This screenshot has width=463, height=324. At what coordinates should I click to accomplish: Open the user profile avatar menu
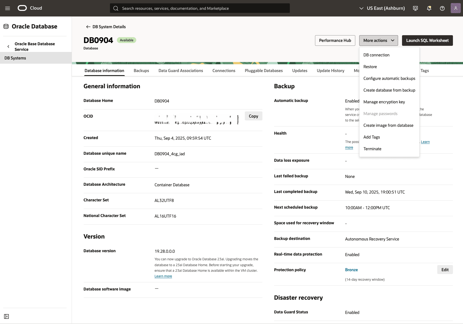click(456, 8)
